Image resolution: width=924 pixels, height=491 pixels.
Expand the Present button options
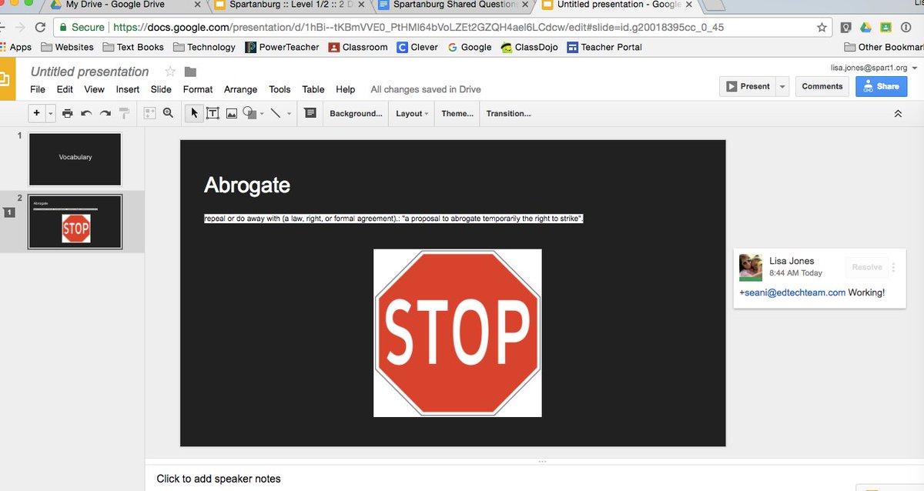(782, 86)
